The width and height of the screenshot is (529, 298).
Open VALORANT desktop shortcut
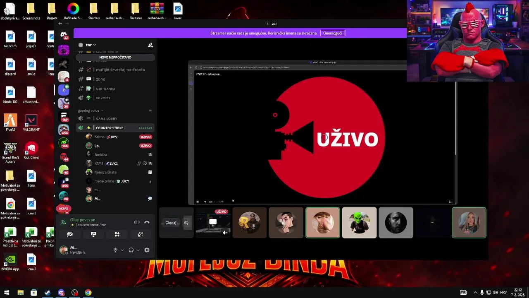31,123
